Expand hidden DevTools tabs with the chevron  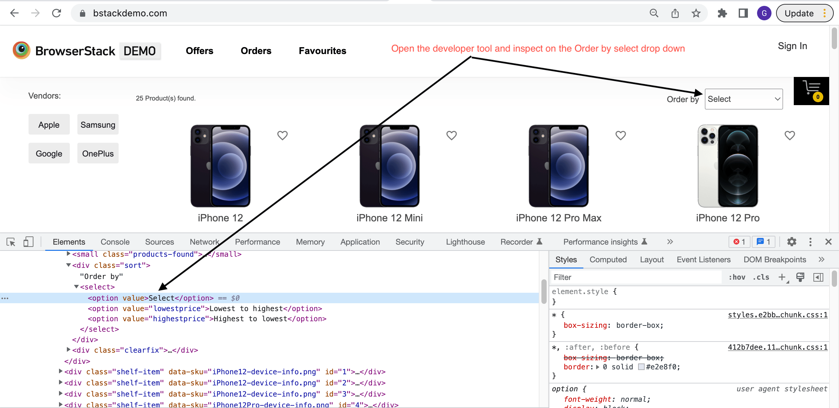(670, 242)
